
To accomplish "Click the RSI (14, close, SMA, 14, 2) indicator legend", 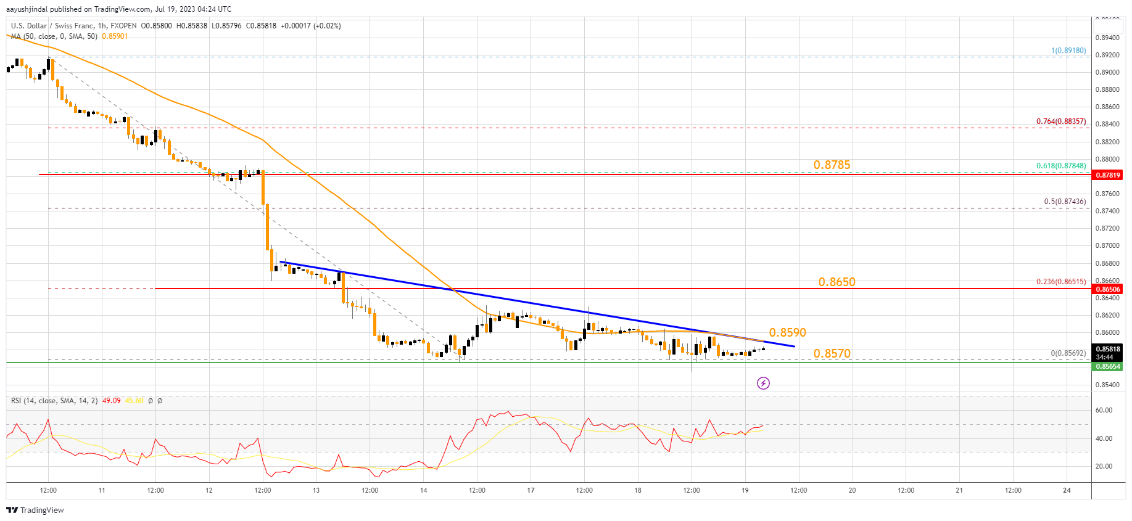I will coord(54,401).
